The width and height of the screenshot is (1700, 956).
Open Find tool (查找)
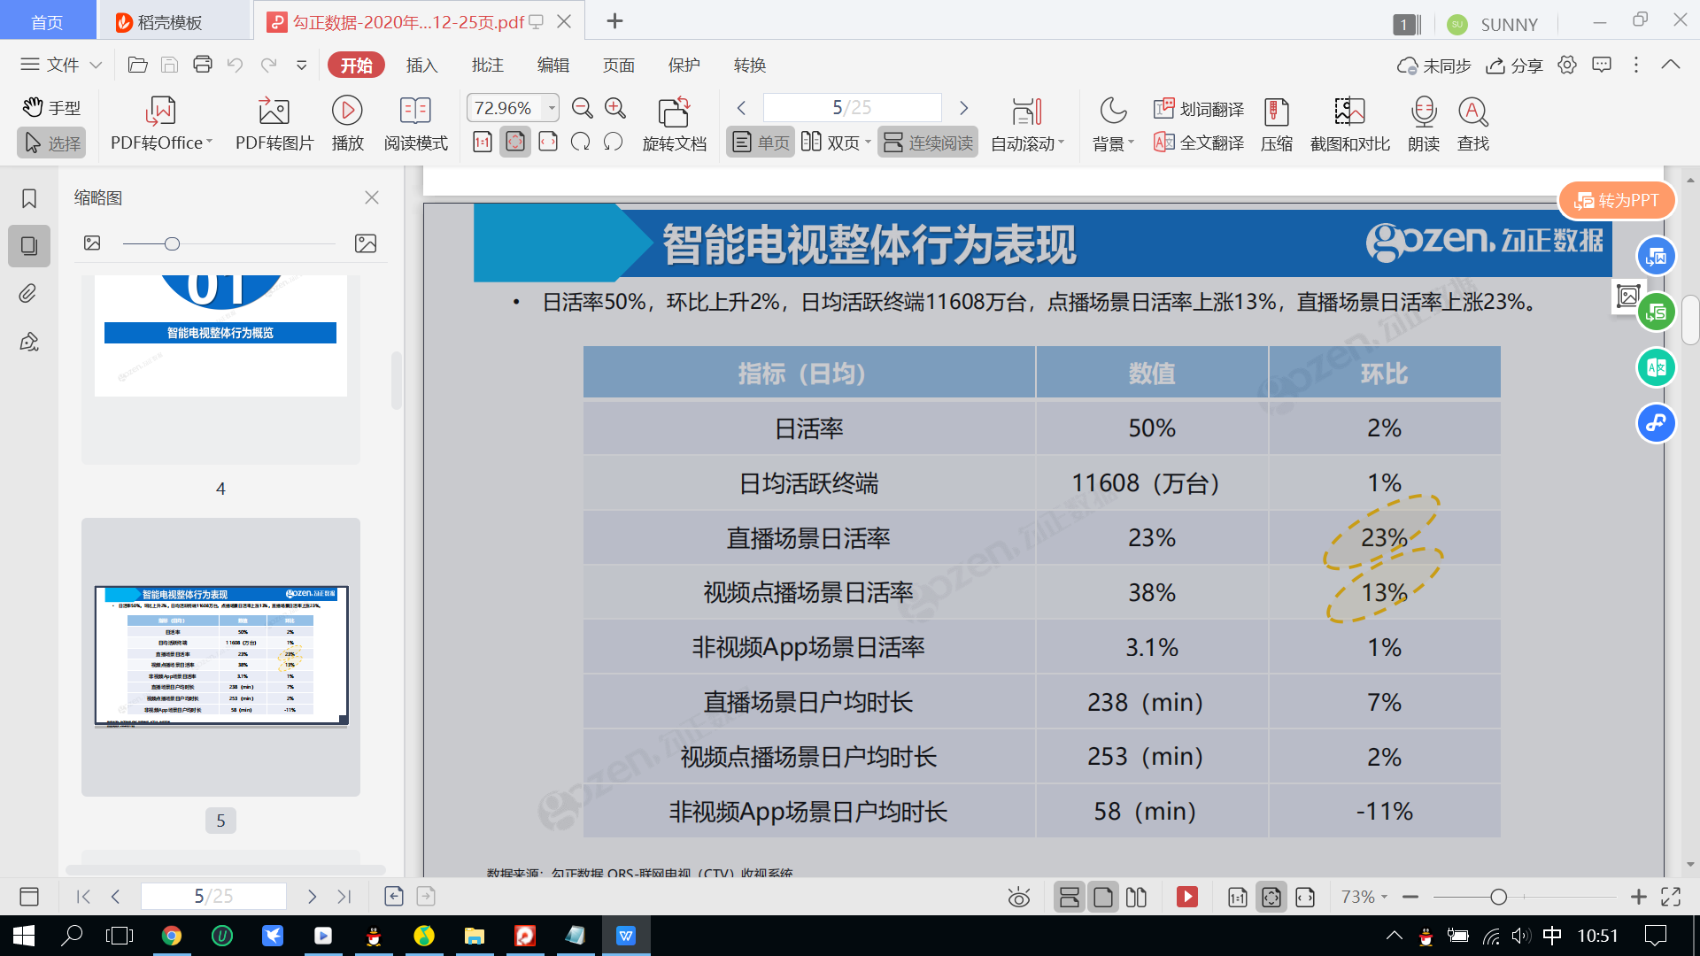pos(1473,124)
